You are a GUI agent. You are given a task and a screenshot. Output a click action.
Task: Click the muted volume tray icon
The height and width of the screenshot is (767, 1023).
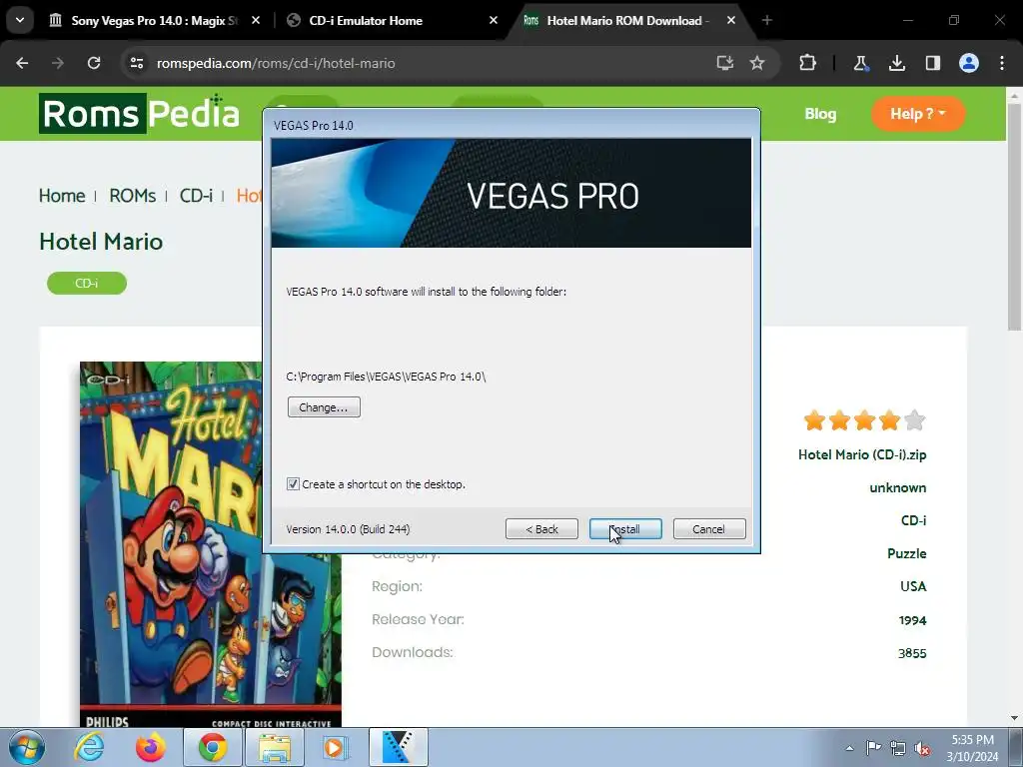click(x=922, y=748)
